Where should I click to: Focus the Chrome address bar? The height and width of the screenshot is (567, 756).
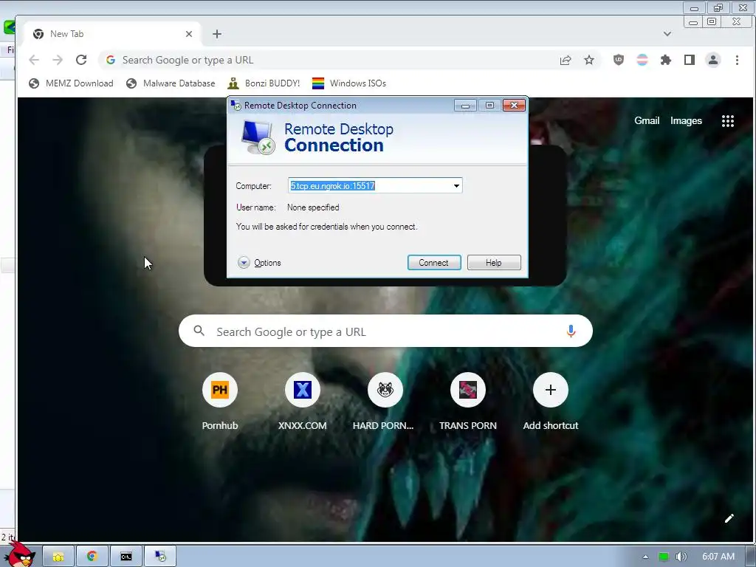point(333,60)
